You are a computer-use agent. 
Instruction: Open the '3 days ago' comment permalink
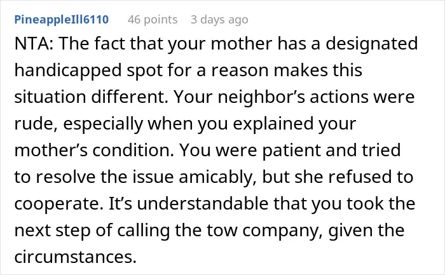point(219,20)
